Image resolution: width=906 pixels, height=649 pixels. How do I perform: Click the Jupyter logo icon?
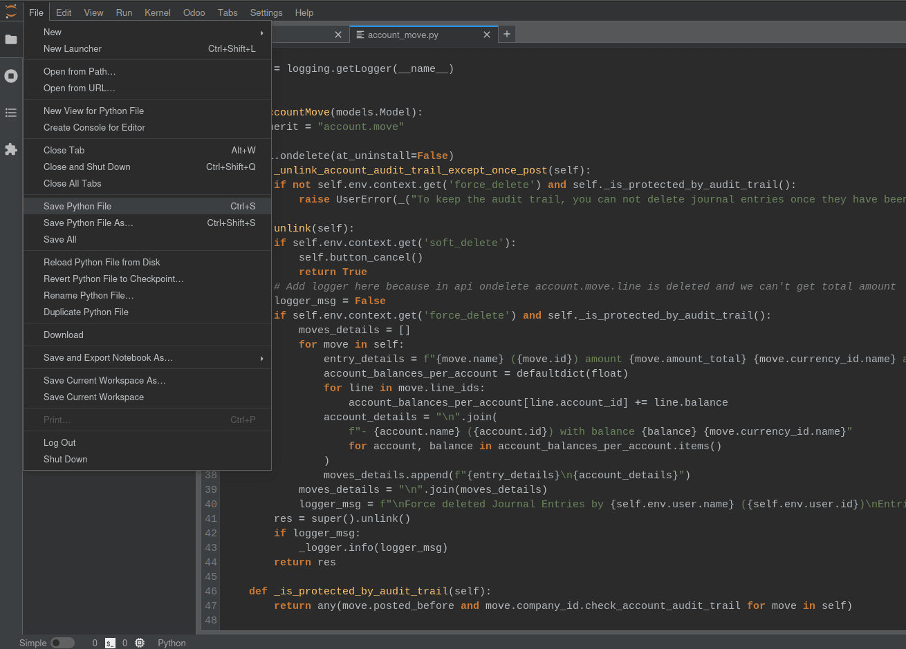11,12
